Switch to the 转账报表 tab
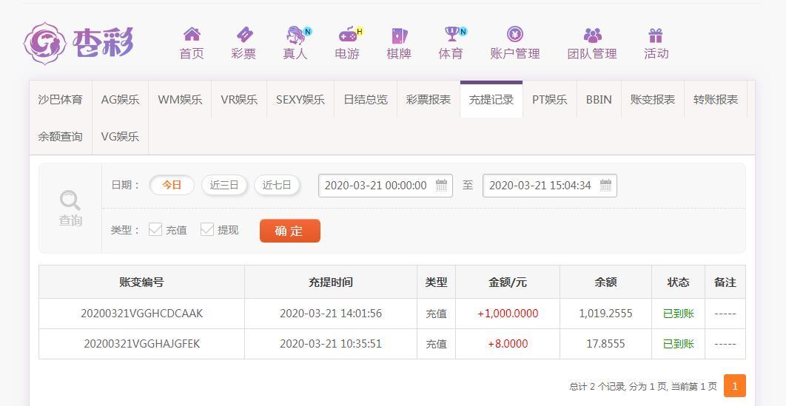This screenshot has height=406, width=786. coord(716,100)
